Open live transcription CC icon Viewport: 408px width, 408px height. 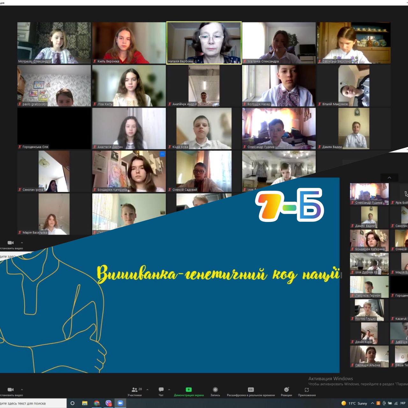coord(251,390)
